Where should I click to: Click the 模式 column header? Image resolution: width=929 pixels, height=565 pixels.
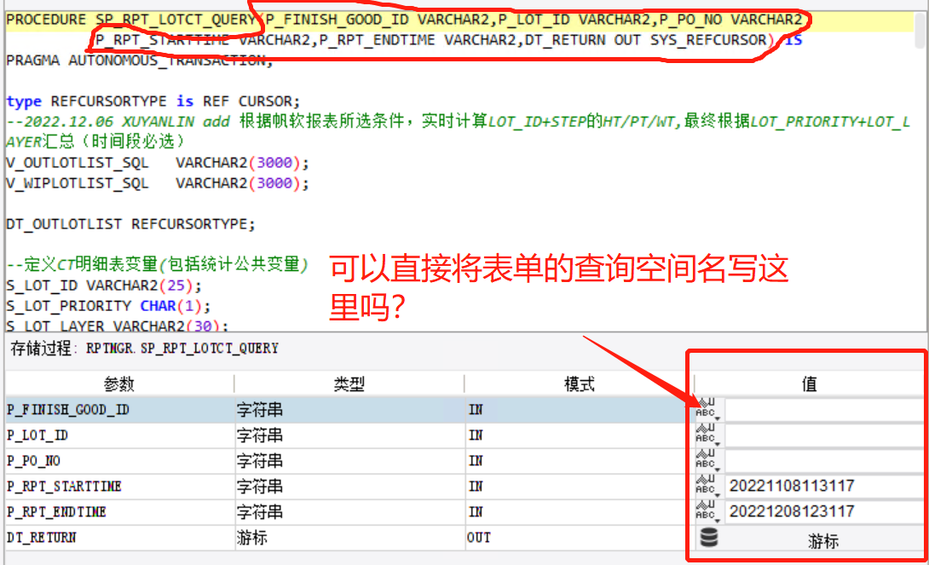click(579, 383)
